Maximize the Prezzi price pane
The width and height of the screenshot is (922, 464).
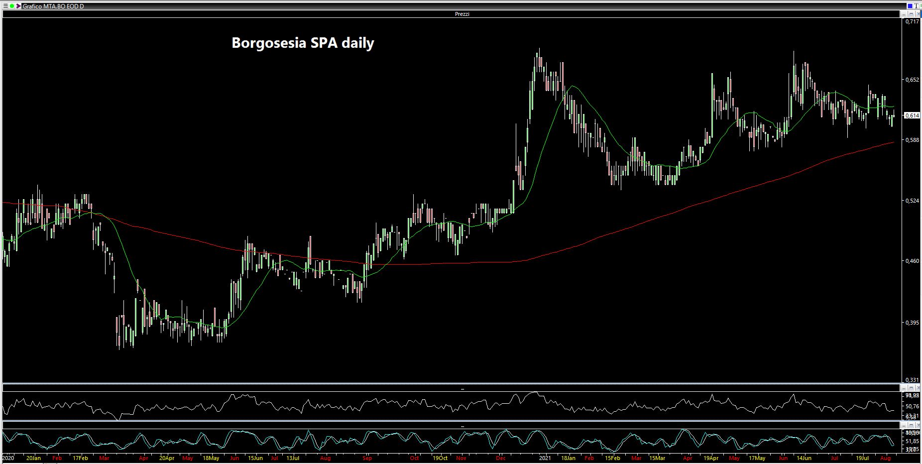(912, 14)
